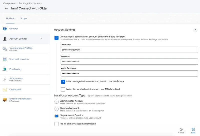Click the Cancel circle-x icon

pyautogui.click(x=181, y=129)
